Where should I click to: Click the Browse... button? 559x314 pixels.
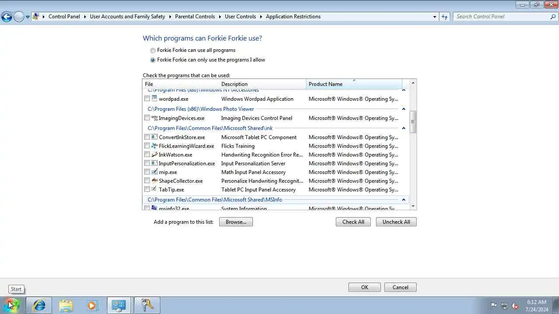[236, 222]
